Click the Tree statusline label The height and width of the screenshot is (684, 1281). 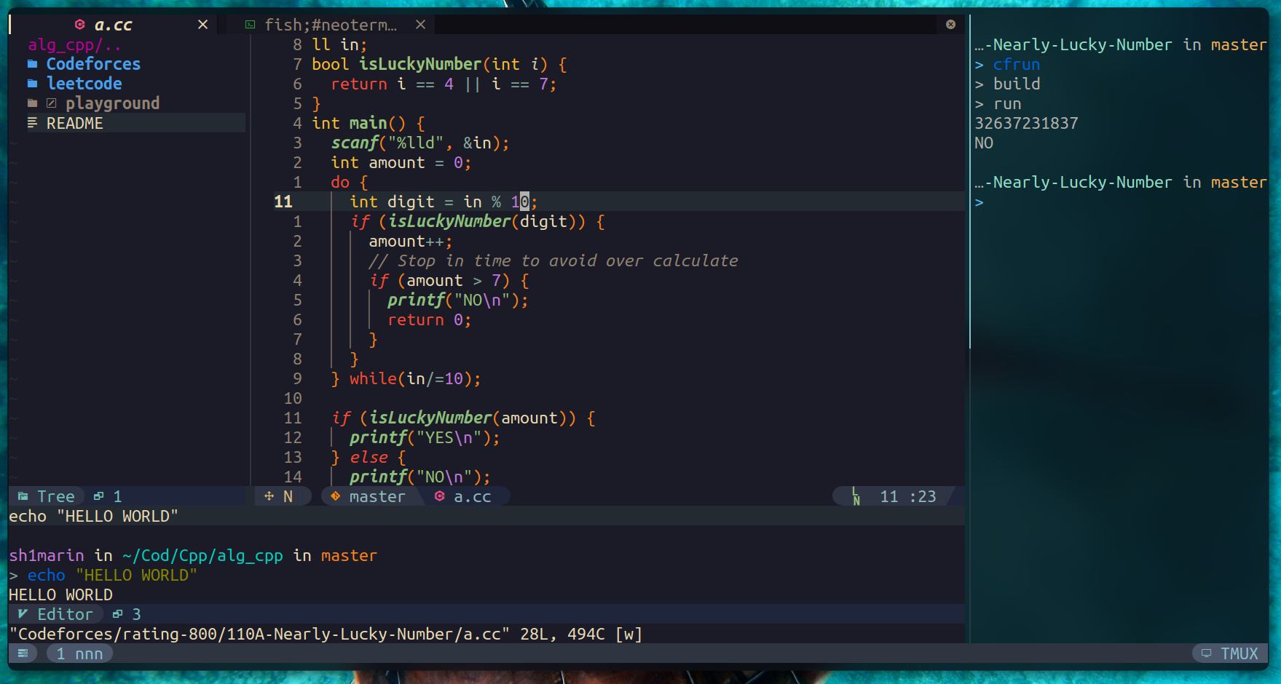coord(56,496)
